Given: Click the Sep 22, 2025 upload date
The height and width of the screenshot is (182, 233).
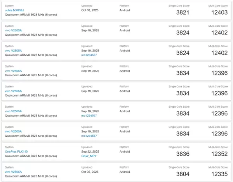Looking at the screenshot, I should pos(90,151).
